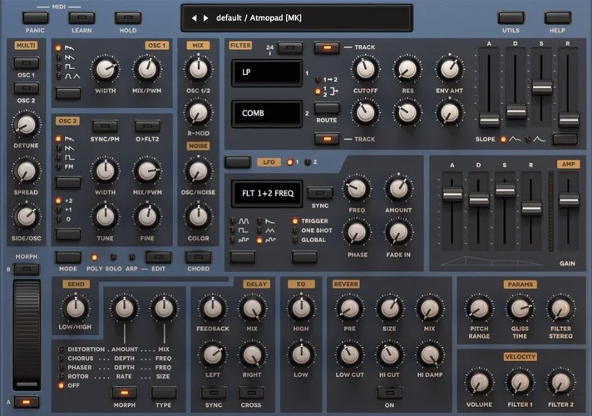Toggle filter 1 TRACK switch
592x416 pixels.
327,47
